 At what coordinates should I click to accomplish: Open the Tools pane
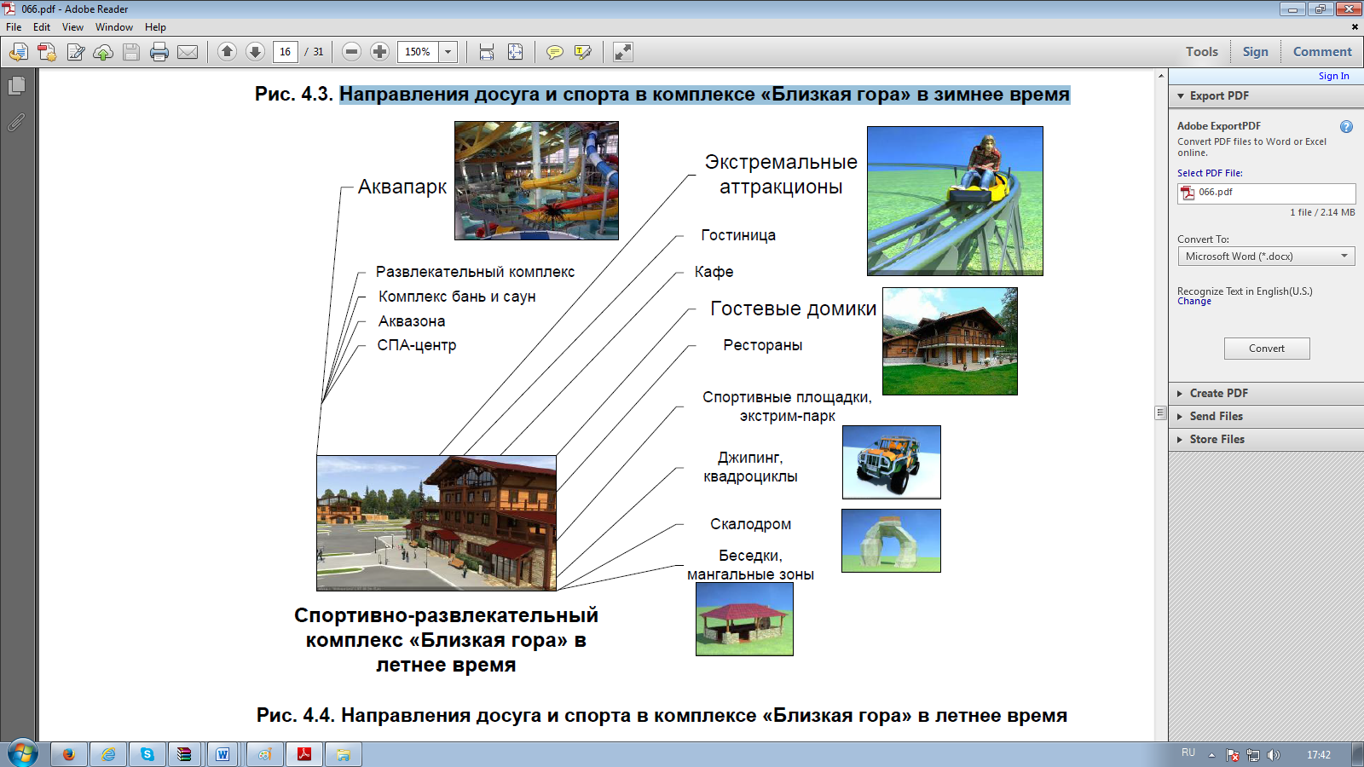click(x=1202, y=52)
